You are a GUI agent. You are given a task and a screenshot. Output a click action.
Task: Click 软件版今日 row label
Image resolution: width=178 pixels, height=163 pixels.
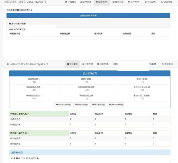click(15, 139)
